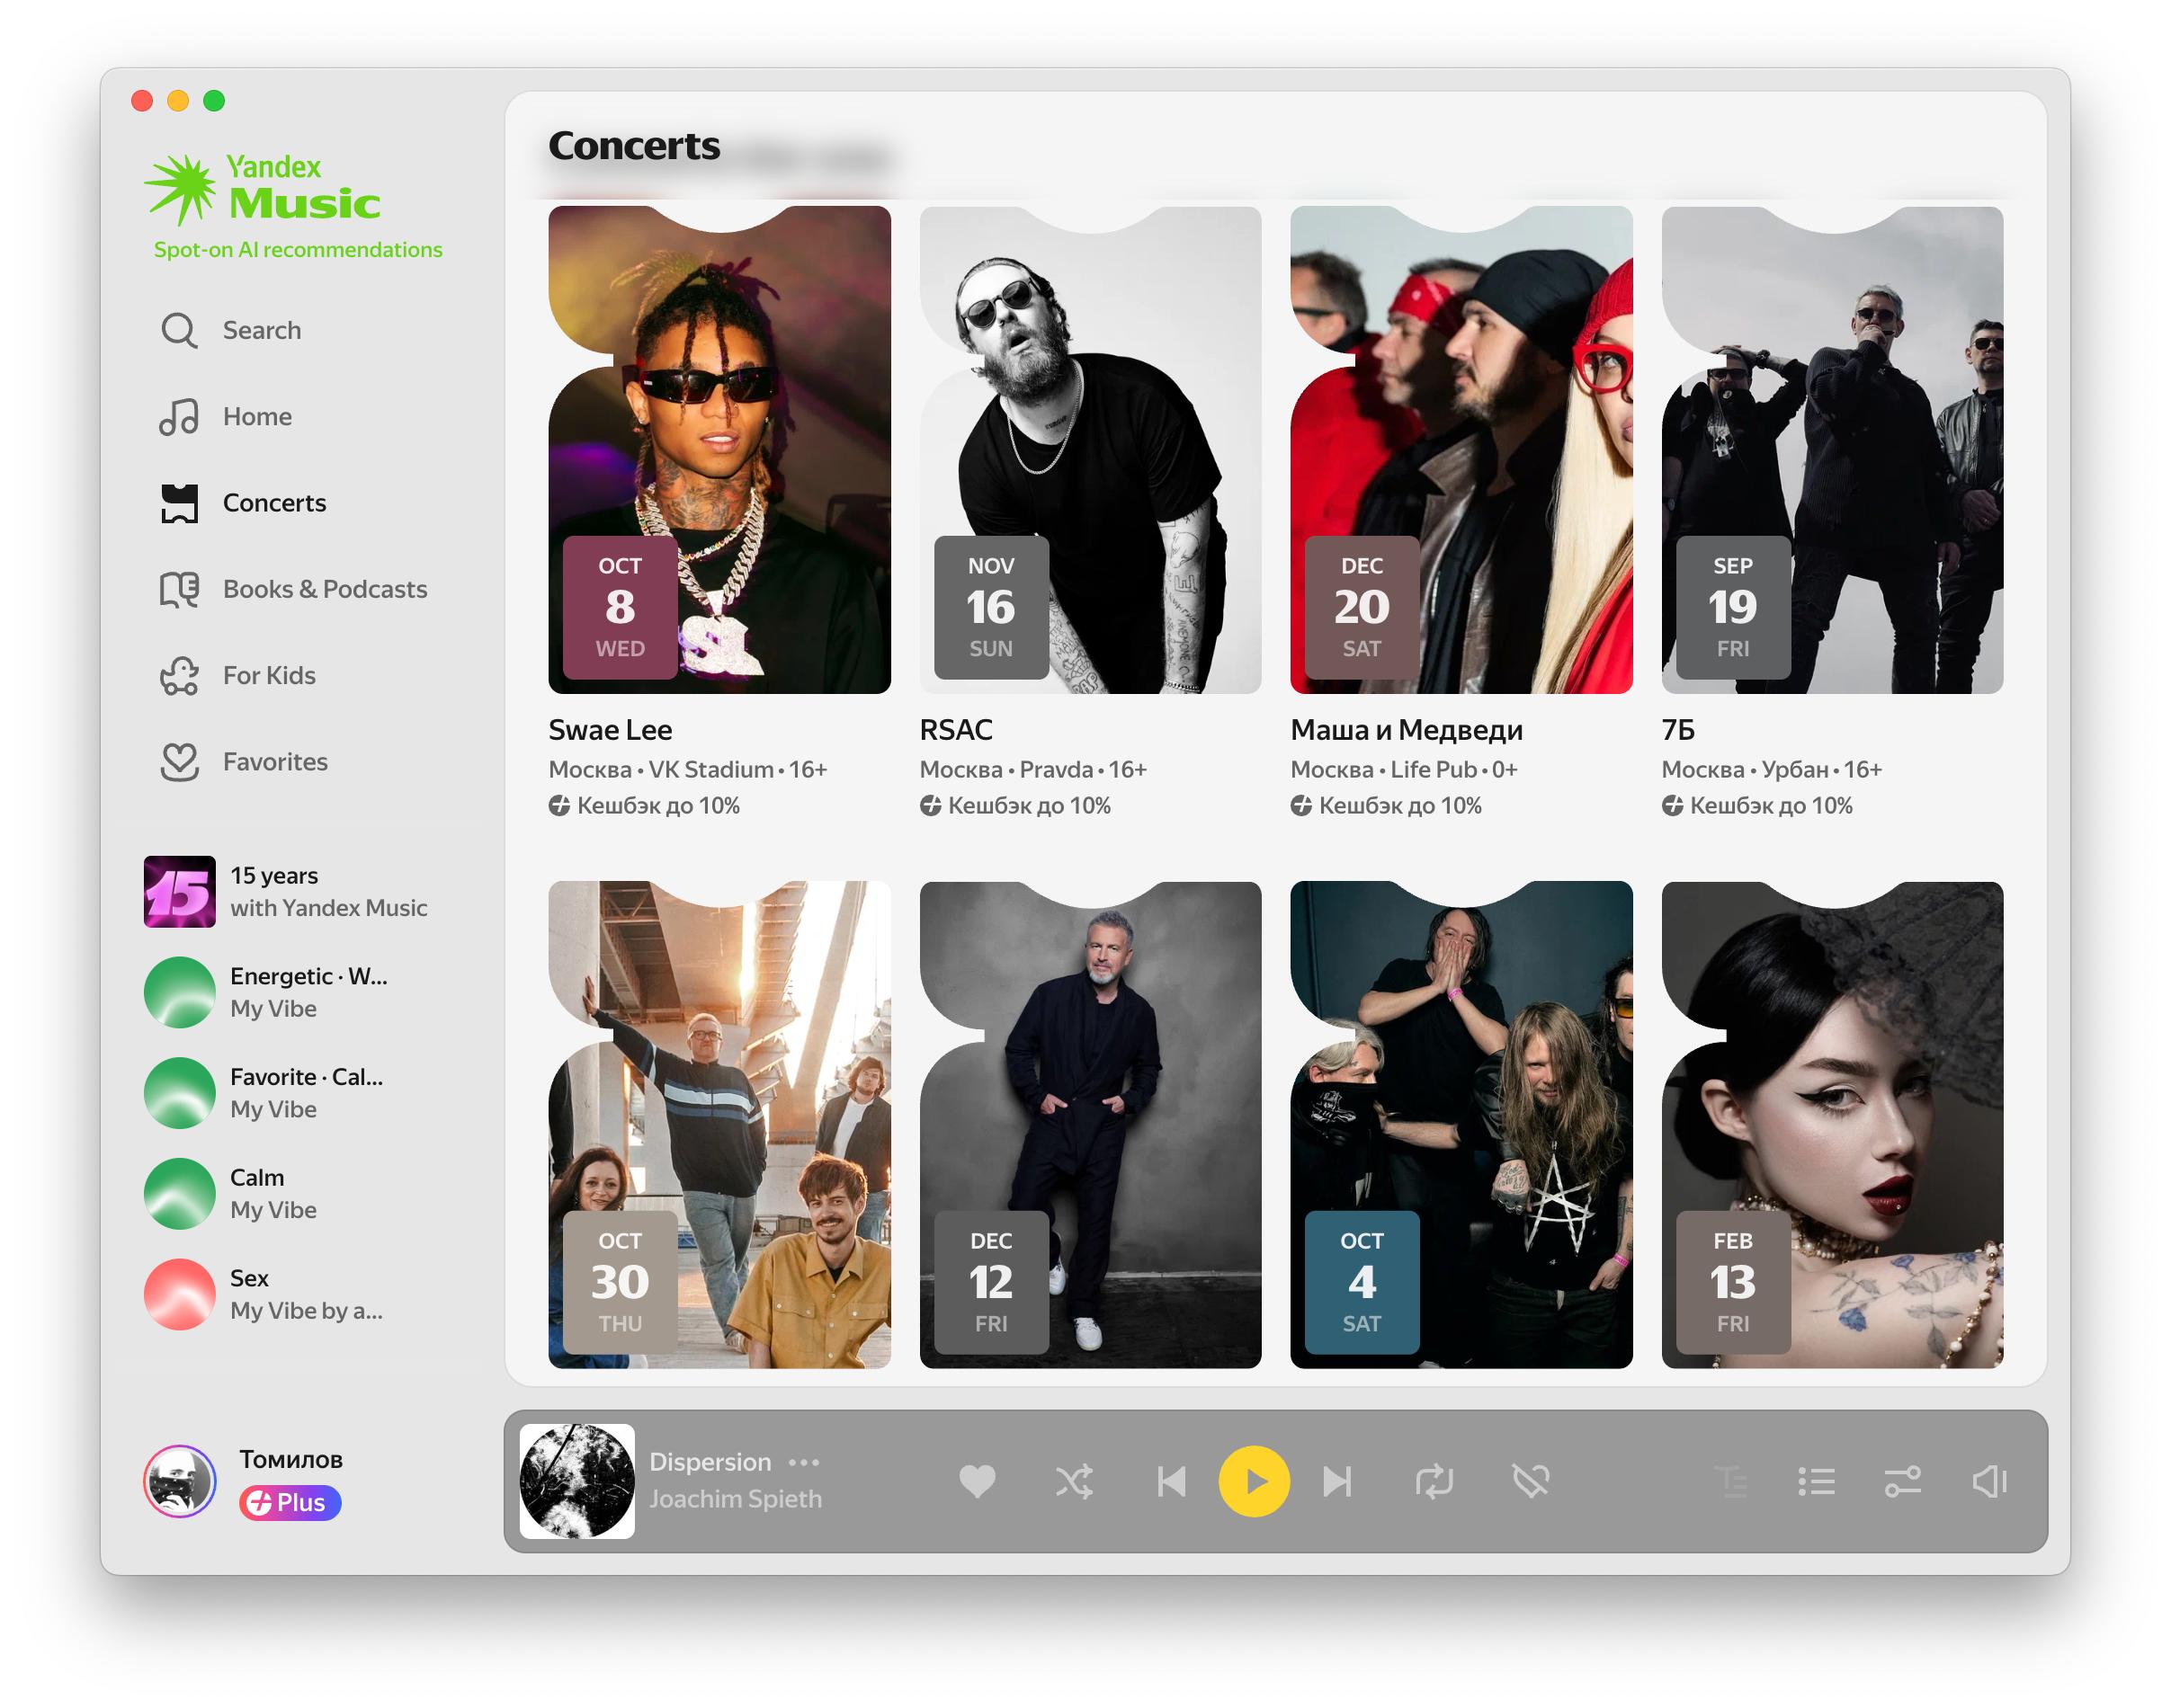Image resolution: width=2171 pixels, height=1708 pixels.
Task: Click Москва • Pravda • 16+ text
Action: click(1032, 769)
